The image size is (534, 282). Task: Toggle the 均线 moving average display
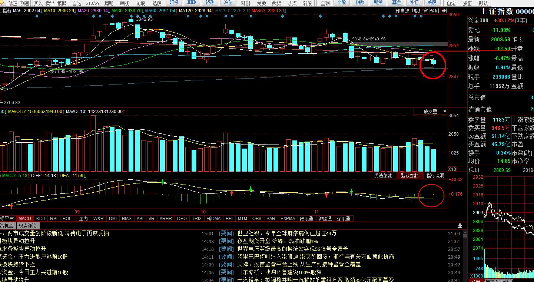(x=416, y=11)
